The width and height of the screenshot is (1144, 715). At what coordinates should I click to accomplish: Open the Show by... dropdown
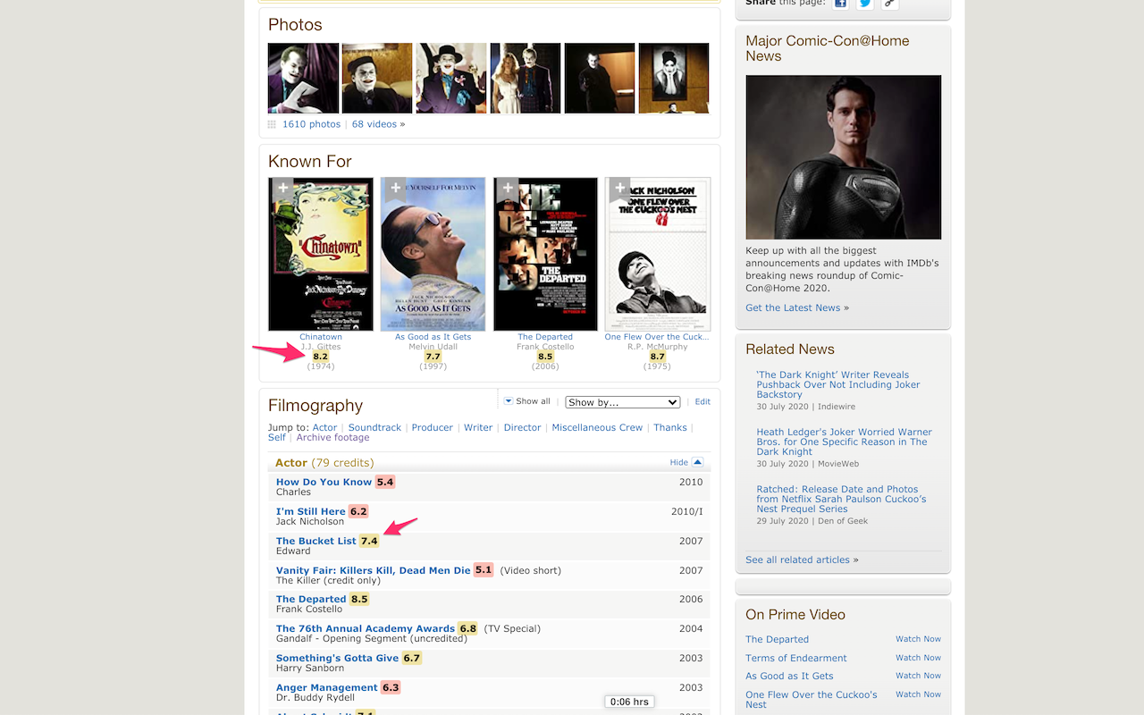(x=622, y=401)
